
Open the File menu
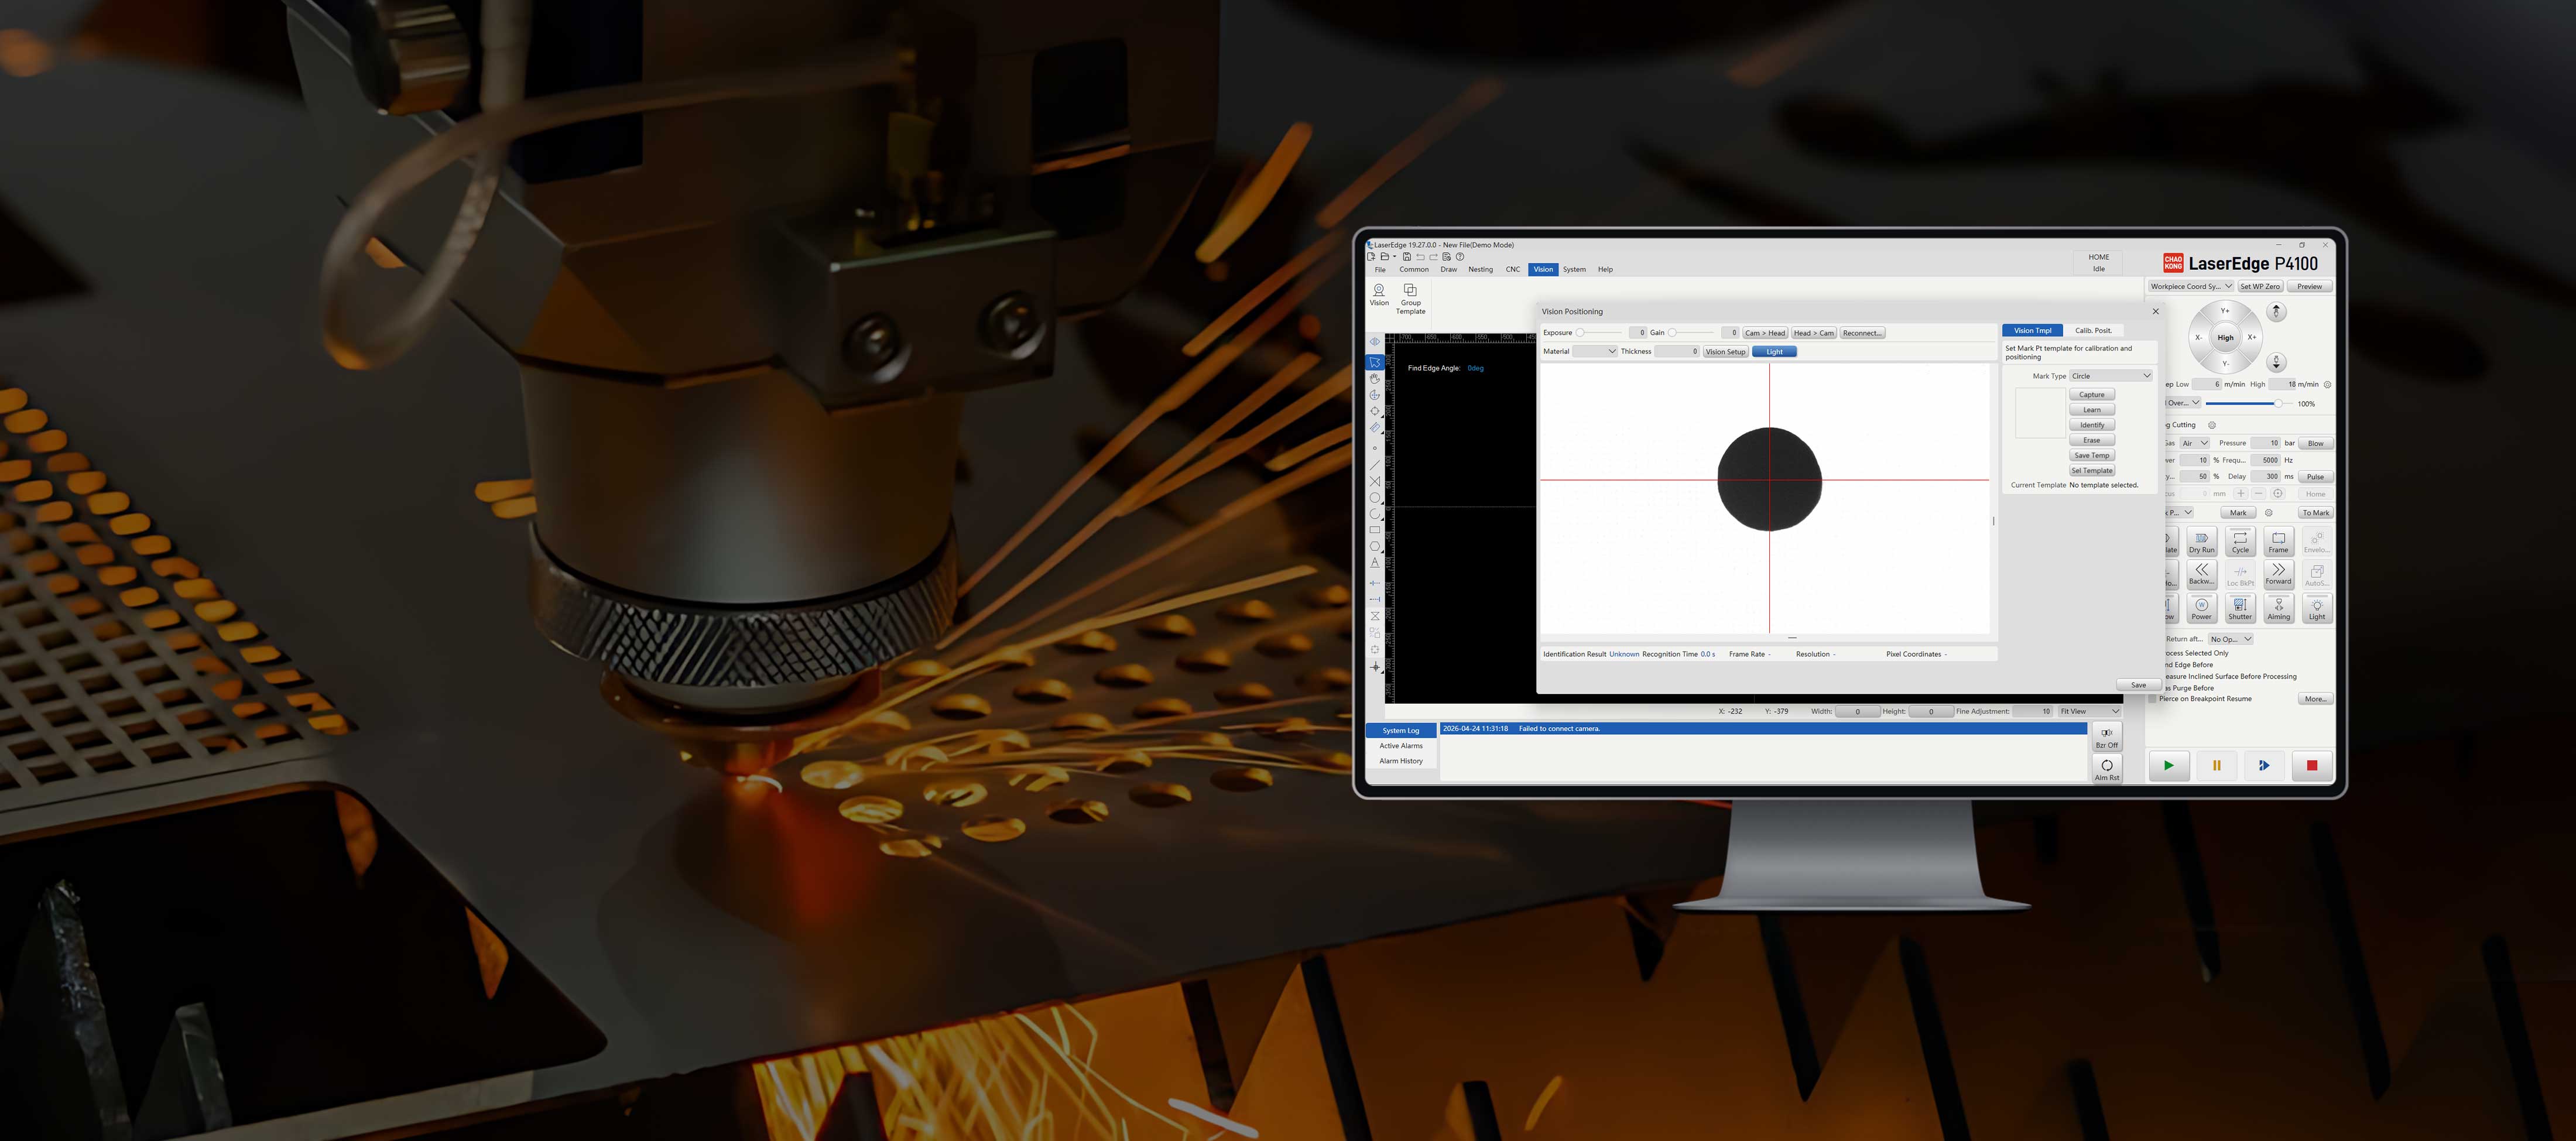[1380, 270]
